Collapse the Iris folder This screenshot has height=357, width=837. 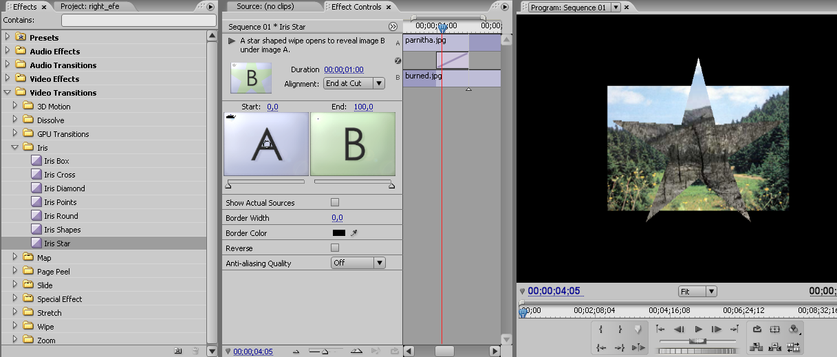point(15,147)
